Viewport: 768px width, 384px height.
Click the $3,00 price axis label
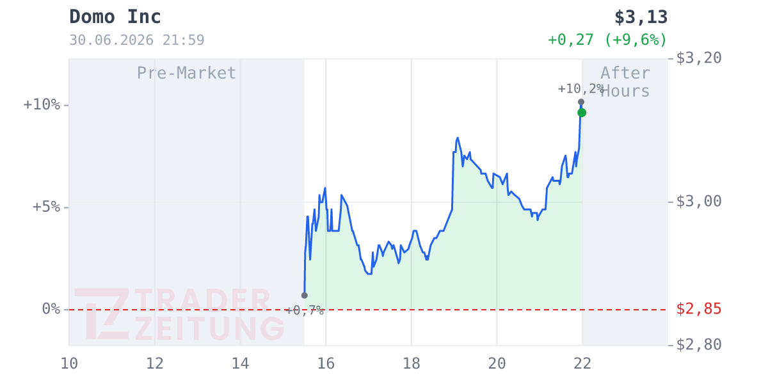pos(699,202)
